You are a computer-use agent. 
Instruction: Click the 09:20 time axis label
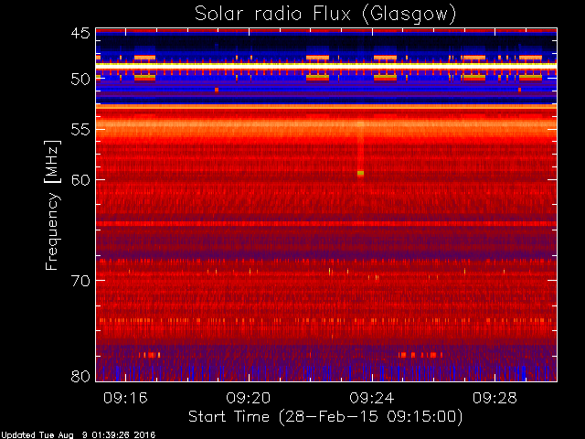(249, 399)
